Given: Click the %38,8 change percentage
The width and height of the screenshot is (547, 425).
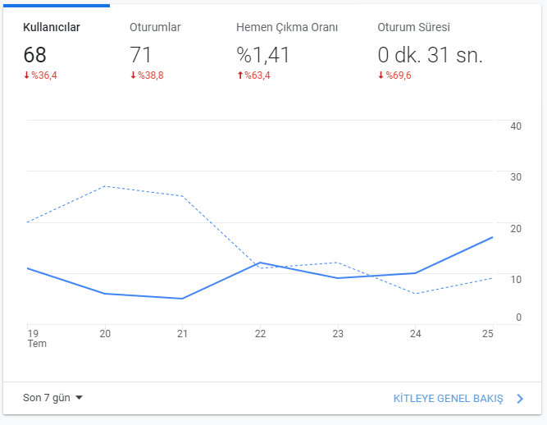Looking at the screenshot, I should tap(151, 75).
